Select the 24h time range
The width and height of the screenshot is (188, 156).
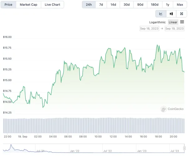(89, 5)
